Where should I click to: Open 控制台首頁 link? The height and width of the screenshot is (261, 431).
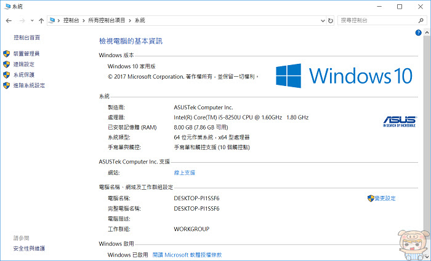pos(27,37)
